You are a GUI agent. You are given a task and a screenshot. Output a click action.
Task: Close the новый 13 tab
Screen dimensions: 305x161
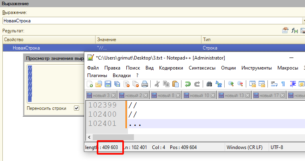[x=247, y=95]
